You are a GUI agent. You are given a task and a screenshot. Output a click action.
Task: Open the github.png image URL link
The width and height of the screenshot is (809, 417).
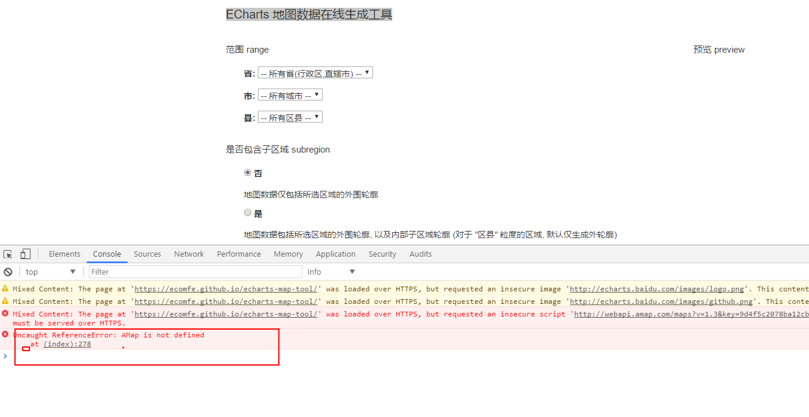(661, 302)
